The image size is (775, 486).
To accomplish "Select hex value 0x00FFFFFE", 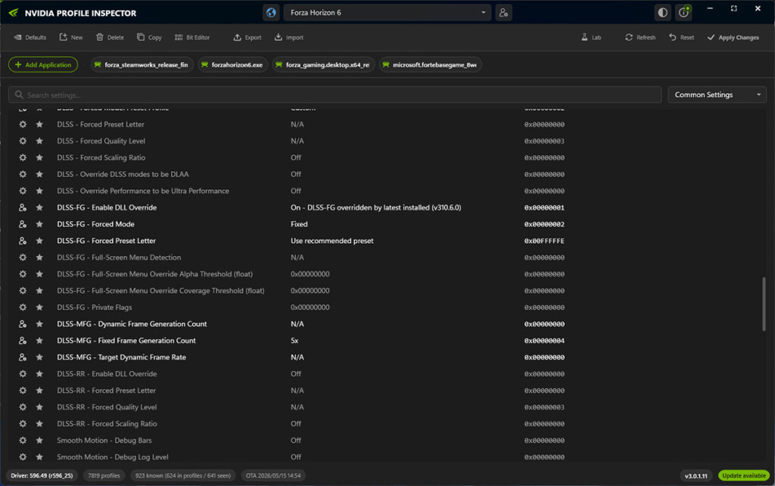I will 544,241.
